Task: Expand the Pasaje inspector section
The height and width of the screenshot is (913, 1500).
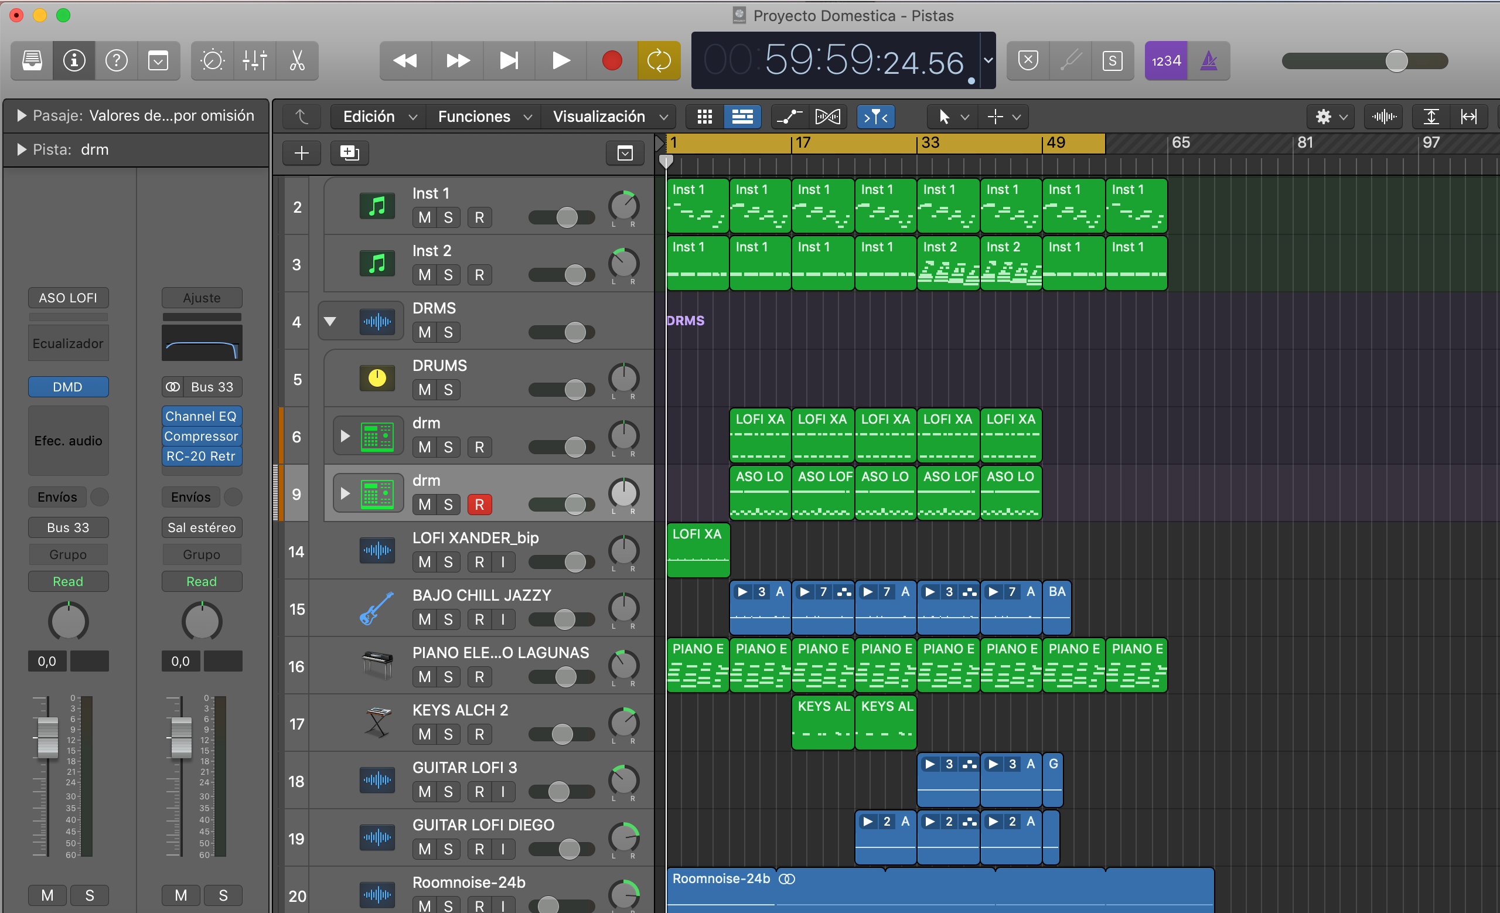Action: (x=21, y=115)
